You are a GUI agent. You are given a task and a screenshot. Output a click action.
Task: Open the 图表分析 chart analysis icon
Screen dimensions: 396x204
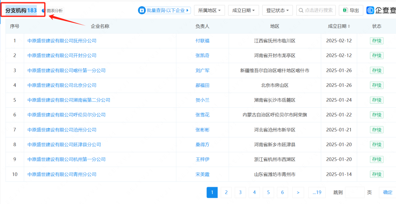pyautogui.click(x=43, y=11)
